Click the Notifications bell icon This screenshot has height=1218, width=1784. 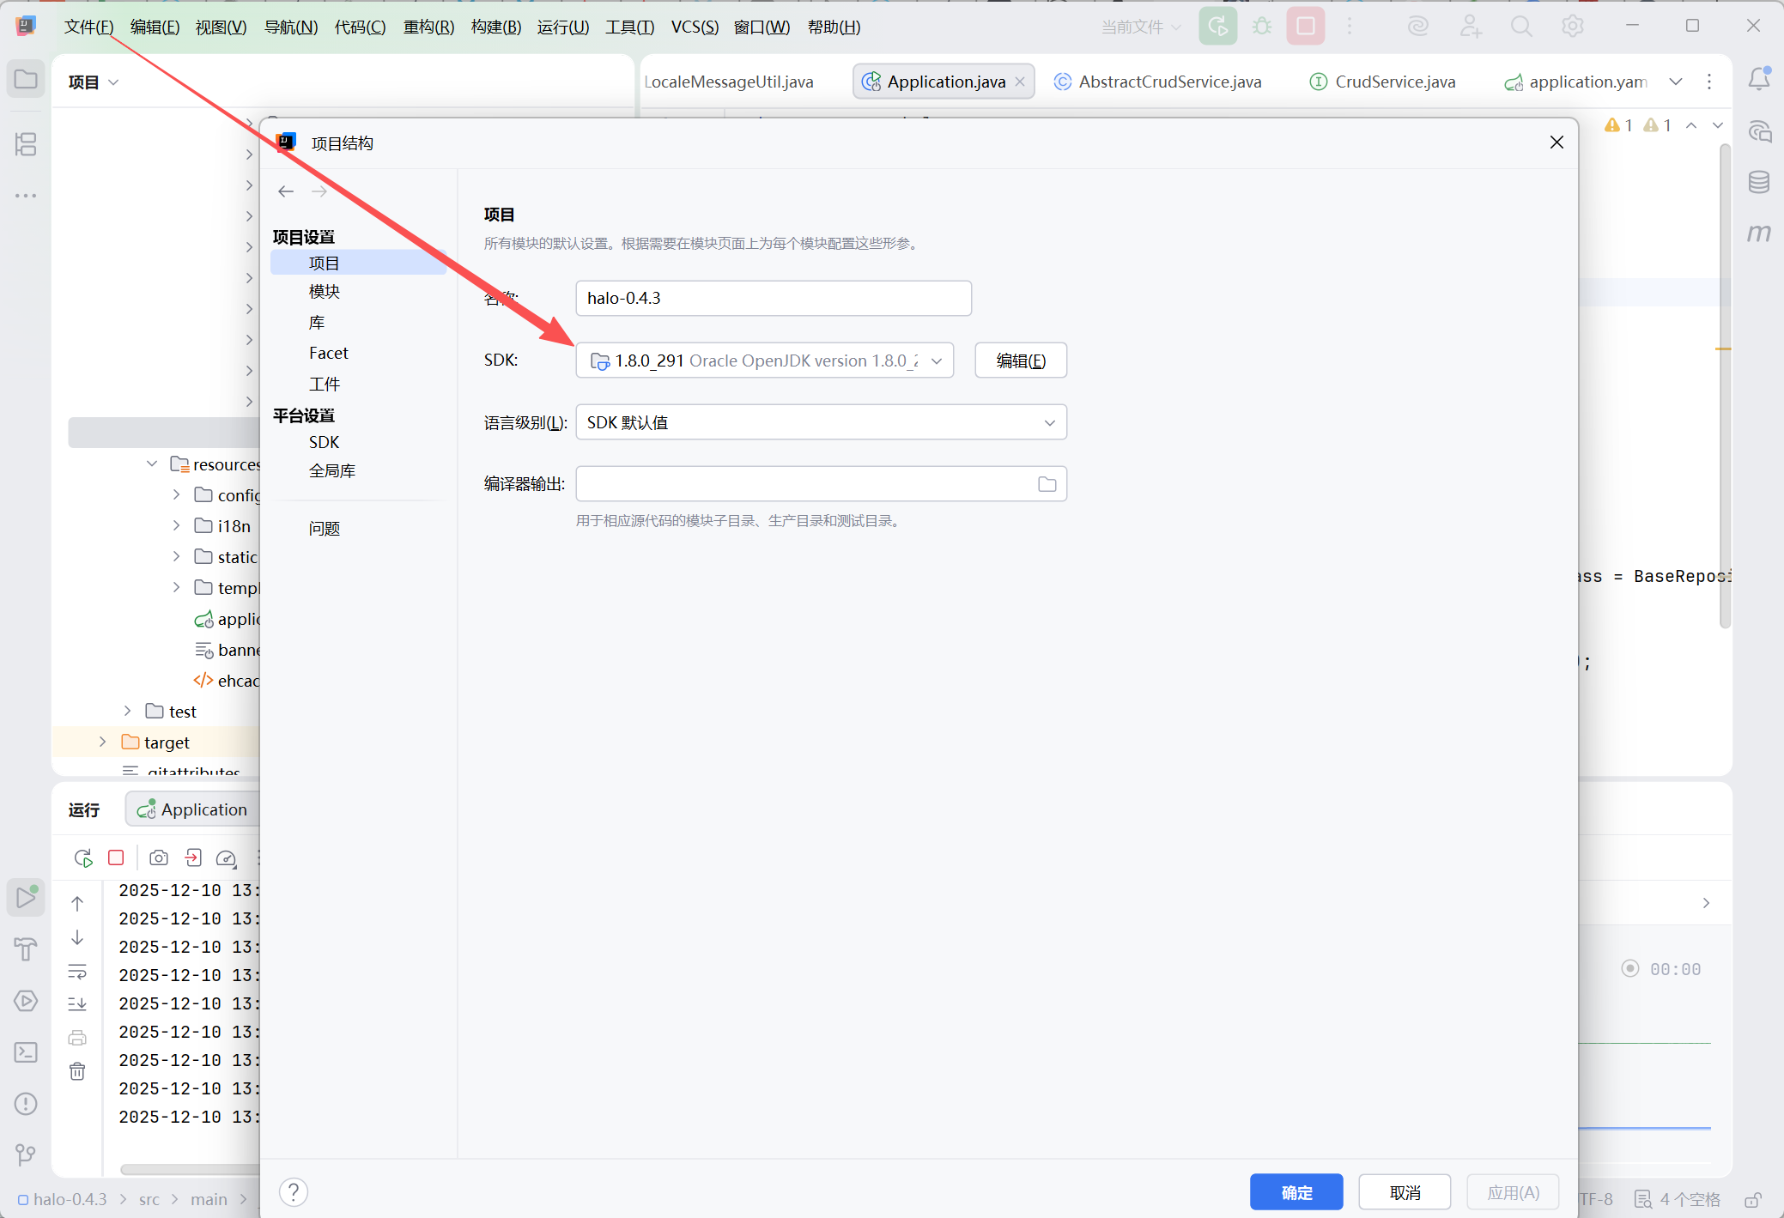(1758, 79)
